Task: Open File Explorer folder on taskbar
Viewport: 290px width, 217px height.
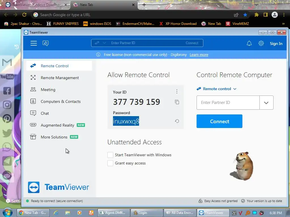Action: [68, 213]
